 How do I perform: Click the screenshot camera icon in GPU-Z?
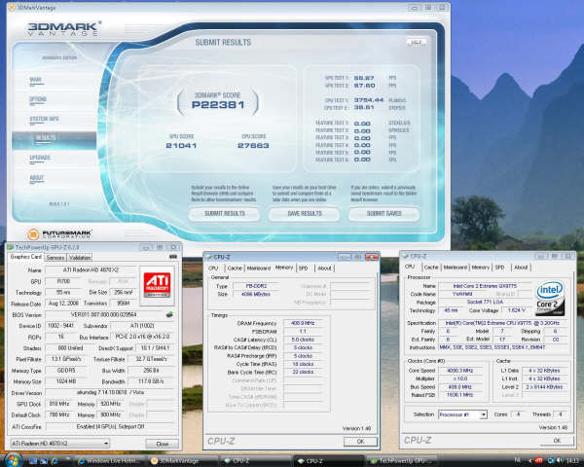[x=173, y=257]
